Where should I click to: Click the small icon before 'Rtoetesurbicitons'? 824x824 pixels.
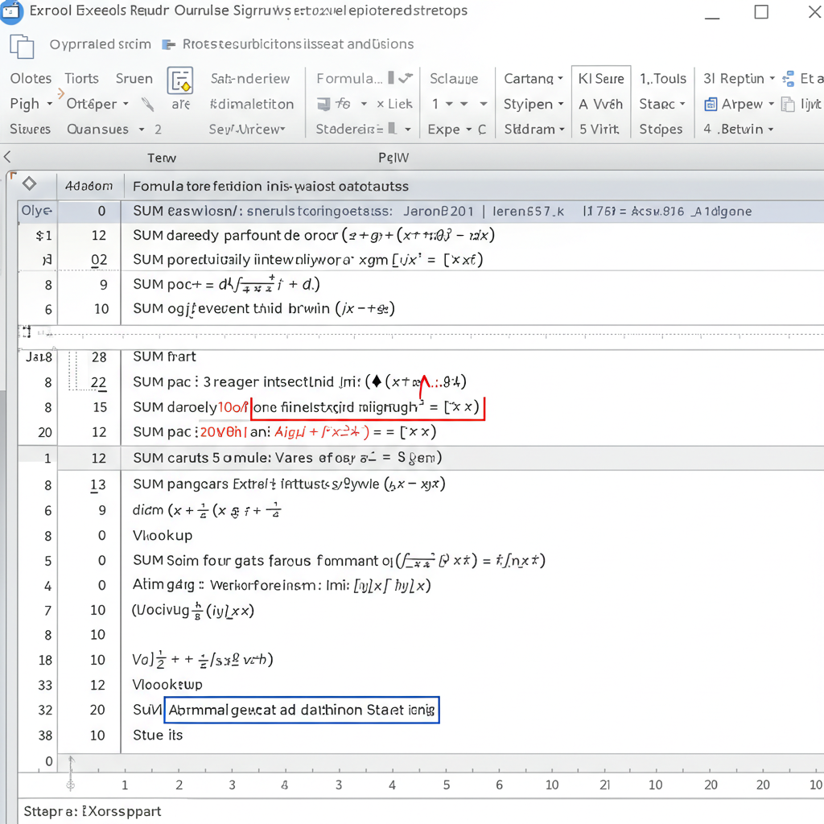[168, 45]
